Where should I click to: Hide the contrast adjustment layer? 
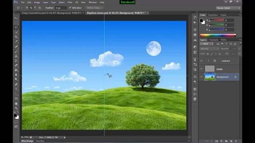(201, 61)
